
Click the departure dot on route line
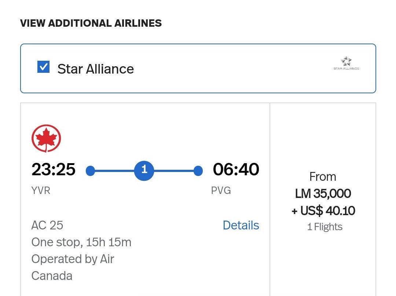(90, 171)
